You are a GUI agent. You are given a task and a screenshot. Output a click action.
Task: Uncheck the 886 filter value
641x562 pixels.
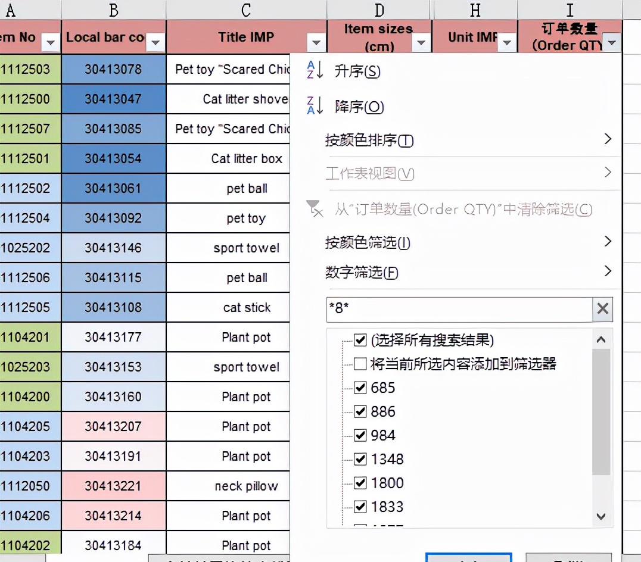pos(360,411)
